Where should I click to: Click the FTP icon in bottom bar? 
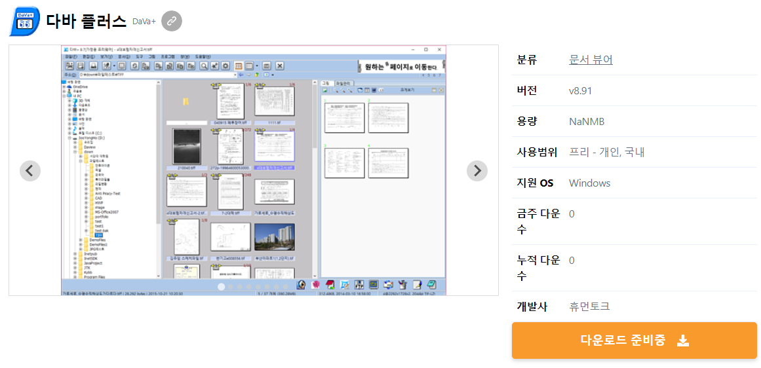pyautogui.click(x=359, y=285)
